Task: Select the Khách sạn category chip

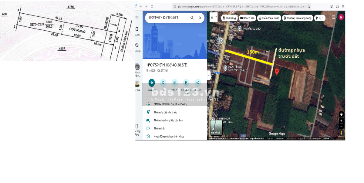Action: click(247, 18)
